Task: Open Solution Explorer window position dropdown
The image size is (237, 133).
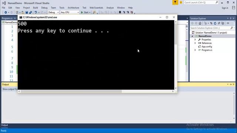Action: click(x=228, y=18)
